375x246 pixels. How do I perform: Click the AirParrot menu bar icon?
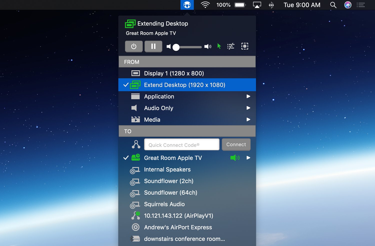pyautogui.click(x=187, y=5)
